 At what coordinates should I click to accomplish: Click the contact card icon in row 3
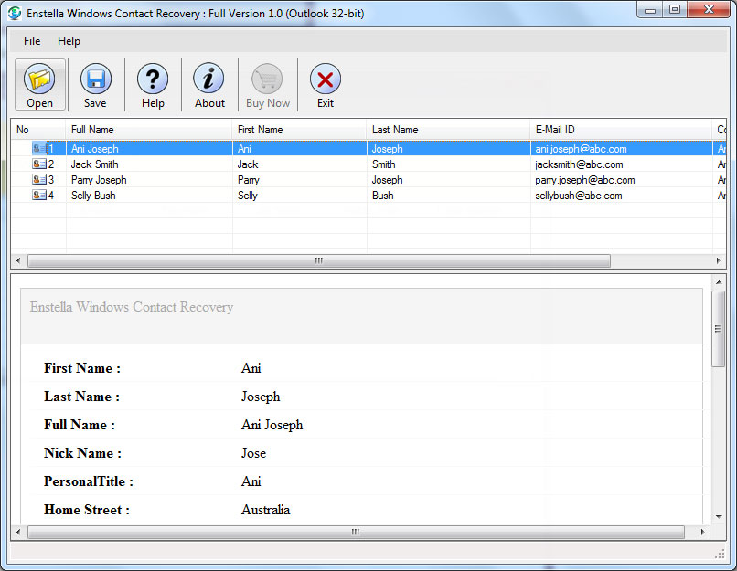(39, 180)
